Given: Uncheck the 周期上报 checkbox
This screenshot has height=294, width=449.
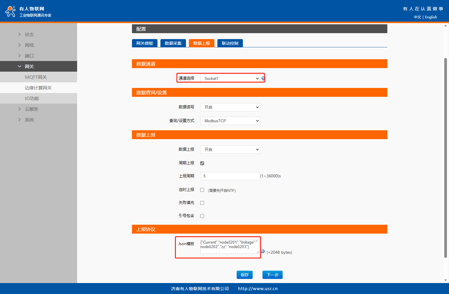Looking at the screenshot, I should (x=202, y=163).
